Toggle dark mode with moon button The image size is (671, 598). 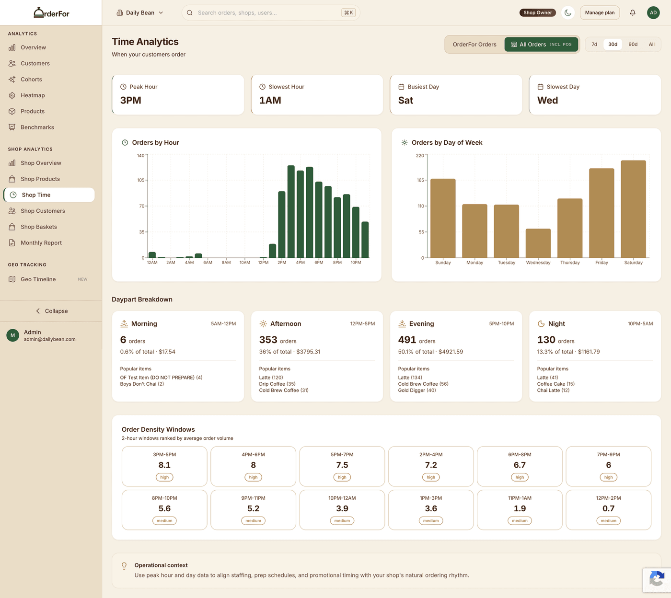point(568,13)
